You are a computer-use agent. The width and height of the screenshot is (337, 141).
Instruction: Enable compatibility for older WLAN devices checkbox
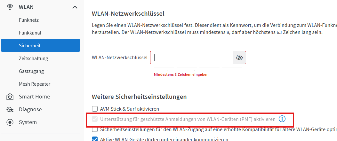tap(95, 129)
